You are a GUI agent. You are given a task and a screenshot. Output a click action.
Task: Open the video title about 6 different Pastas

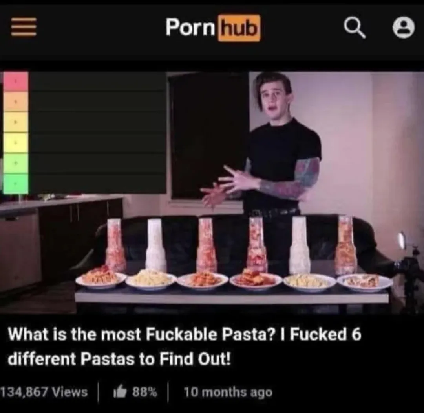click(185, 347)
